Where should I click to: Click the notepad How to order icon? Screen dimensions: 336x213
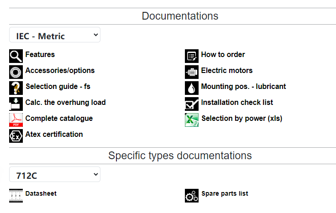pyautogui.click(x=192, y=56)
